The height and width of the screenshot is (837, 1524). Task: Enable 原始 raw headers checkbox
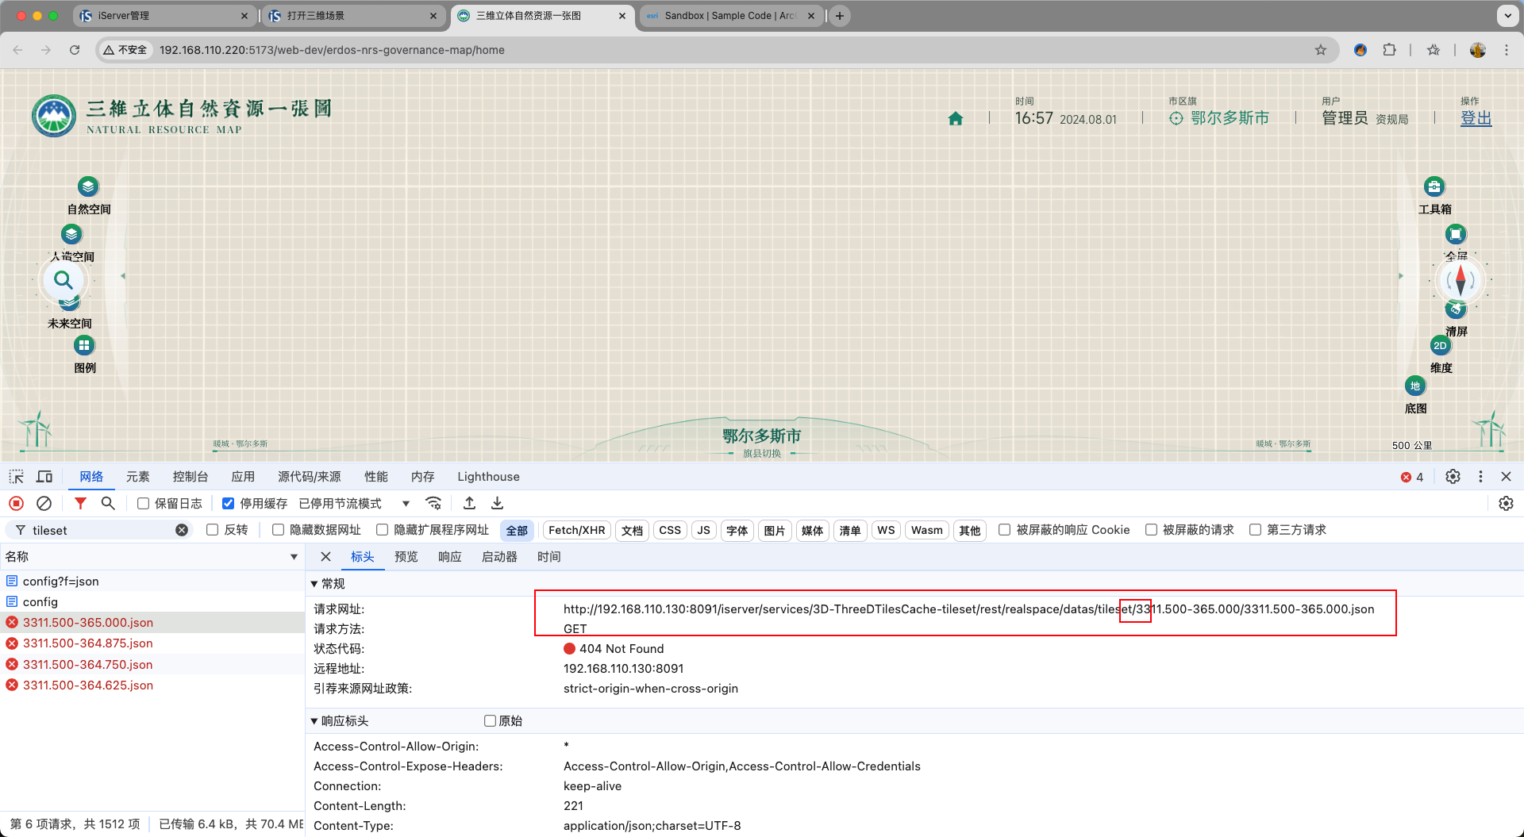pyautogui.click(x=490, y=721)
